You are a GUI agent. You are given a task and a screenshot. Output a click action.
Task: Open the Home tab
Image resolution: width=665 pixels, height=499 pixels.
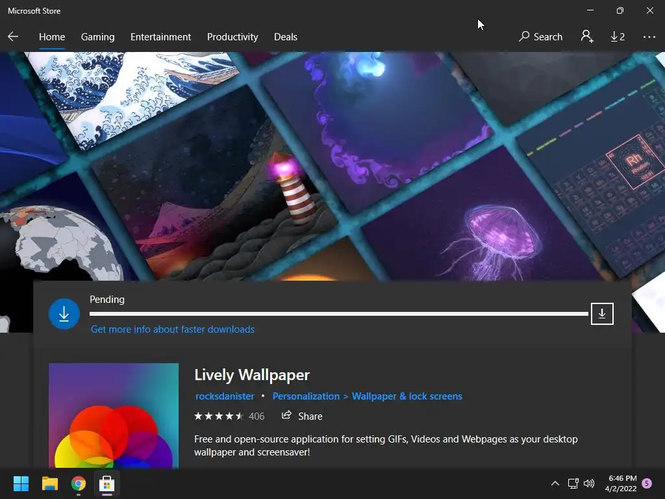click(52, 37)
